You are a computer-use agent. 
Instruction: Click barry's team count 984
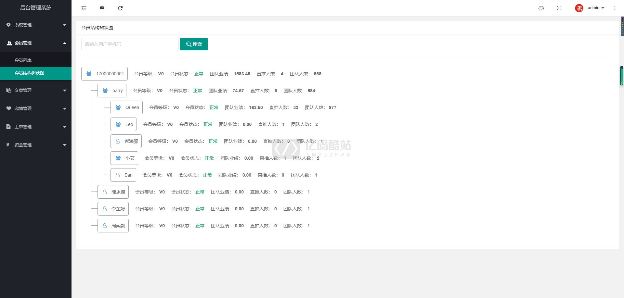[311, 91]
